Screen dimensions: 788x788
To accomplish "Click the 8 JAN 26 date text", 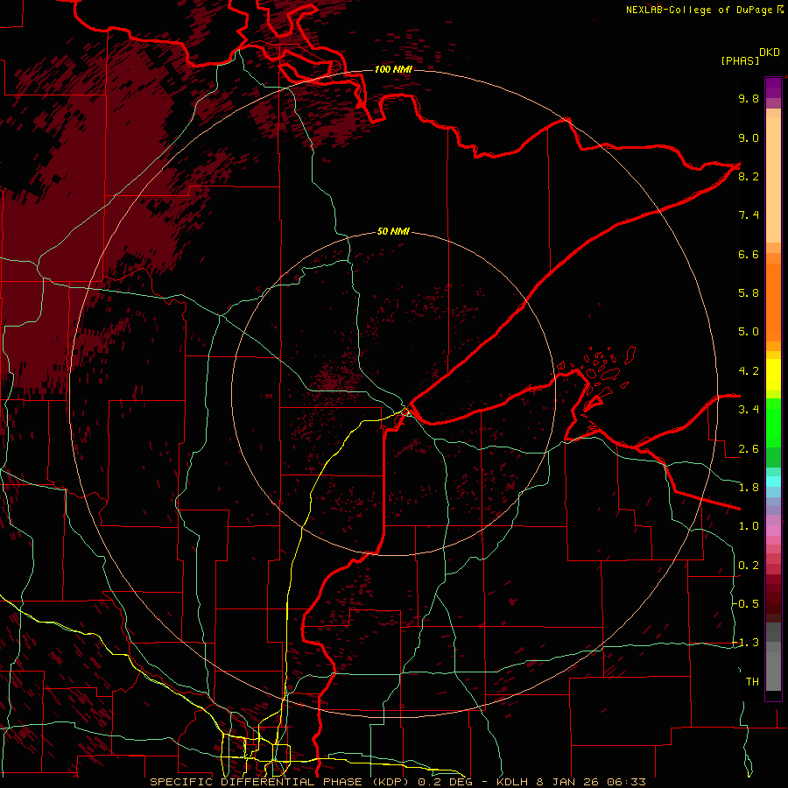I will coord(569,782).
